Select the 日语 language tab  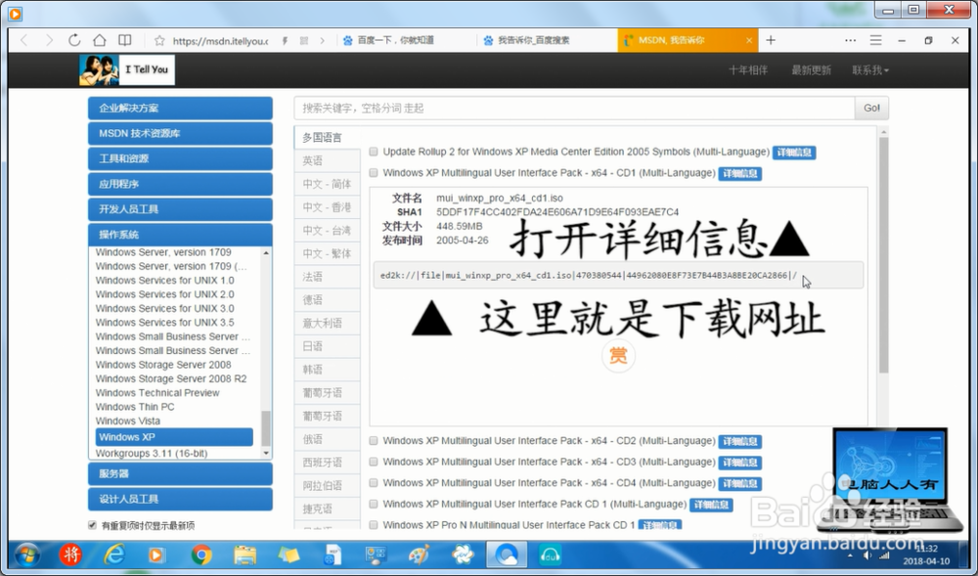tap(328, 346)
